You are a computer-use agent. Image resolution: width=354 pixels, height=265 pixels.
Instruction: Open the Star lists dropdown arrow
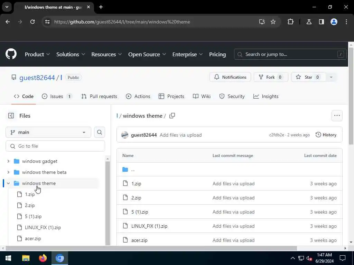pyautogui.click(x=331, y=77)
